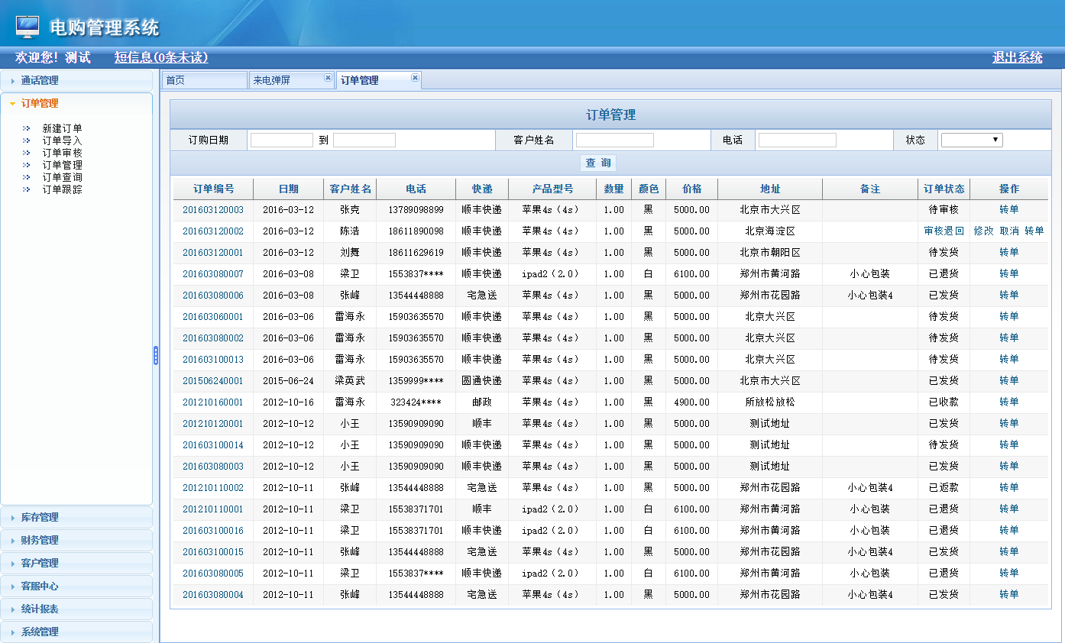Click the 产品型号 column header

(552, 189)
